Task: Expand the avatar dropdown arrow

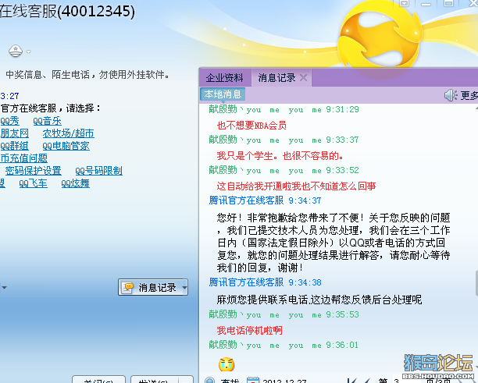Action: [28, 51]
